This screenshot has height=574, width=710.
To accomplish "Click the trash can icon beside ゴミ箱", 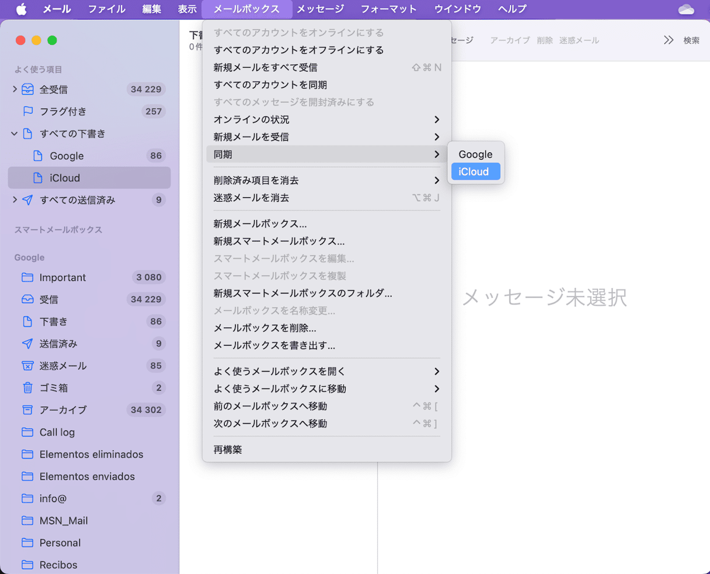I will tap(27, 388).
